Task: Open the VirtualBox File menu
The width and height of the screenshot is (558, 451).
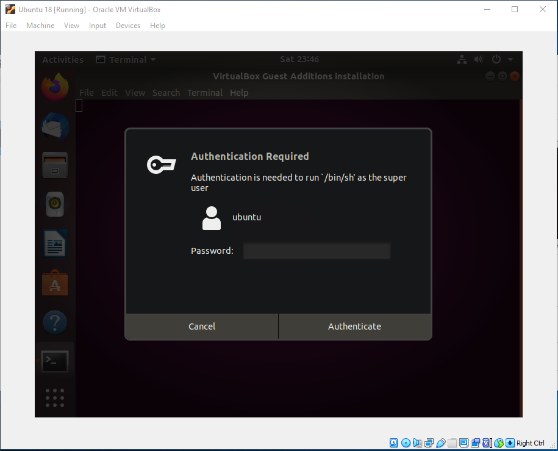Action: [x=11, y=26]
